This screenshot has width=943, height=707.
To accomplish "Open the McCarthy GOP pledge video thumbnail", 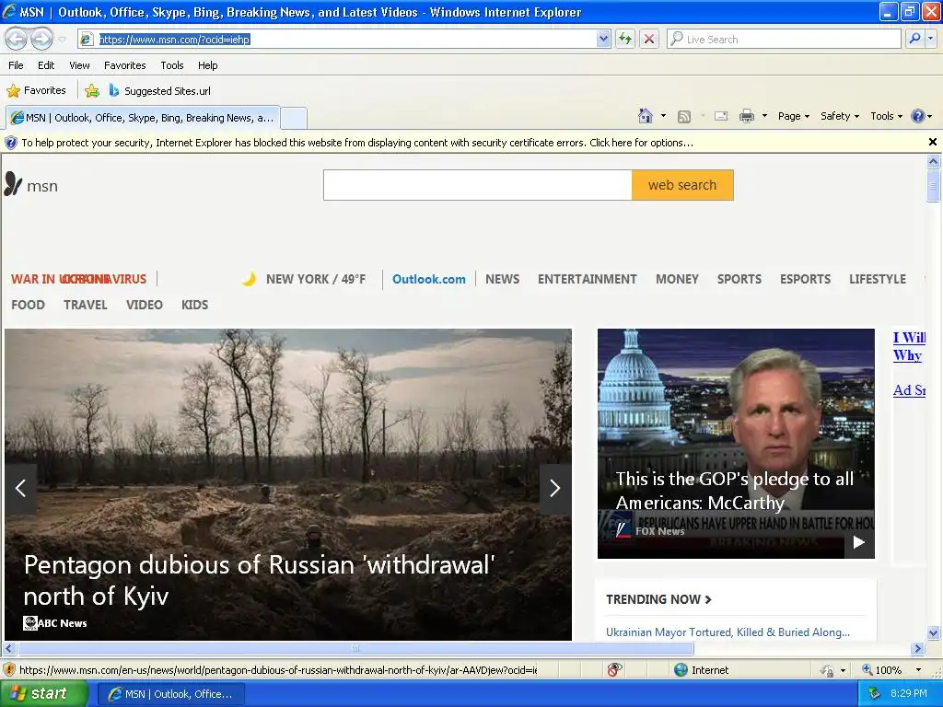I will 736,443.
